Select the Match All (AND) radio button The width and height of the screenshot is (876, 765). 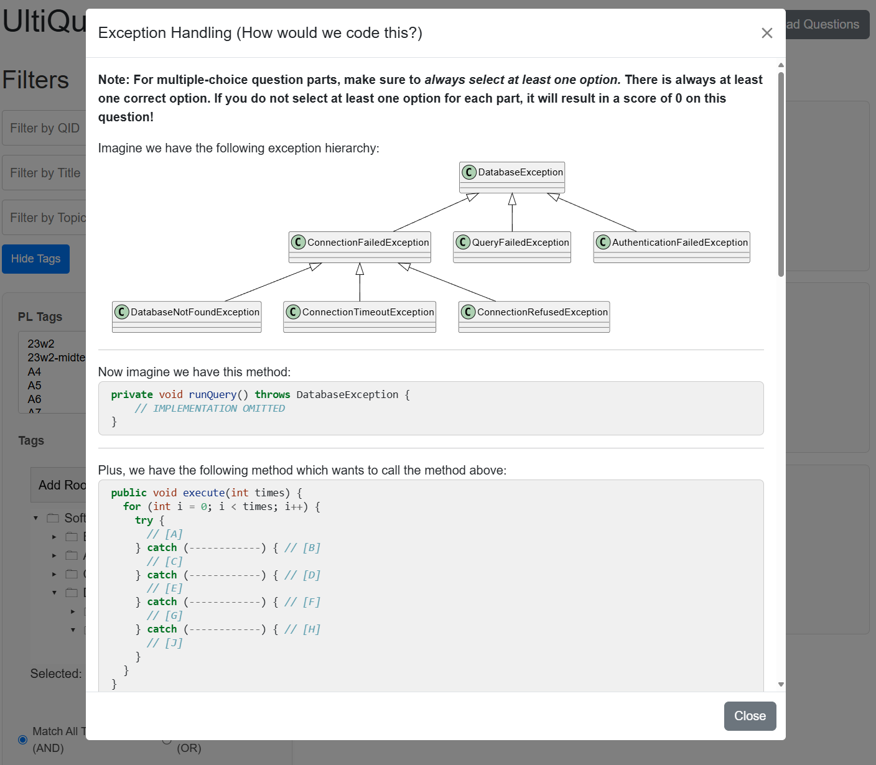(x=23, y=739)
